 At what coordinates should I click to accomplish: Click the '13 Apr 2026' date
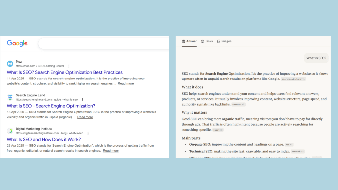(x=15, y=112)
